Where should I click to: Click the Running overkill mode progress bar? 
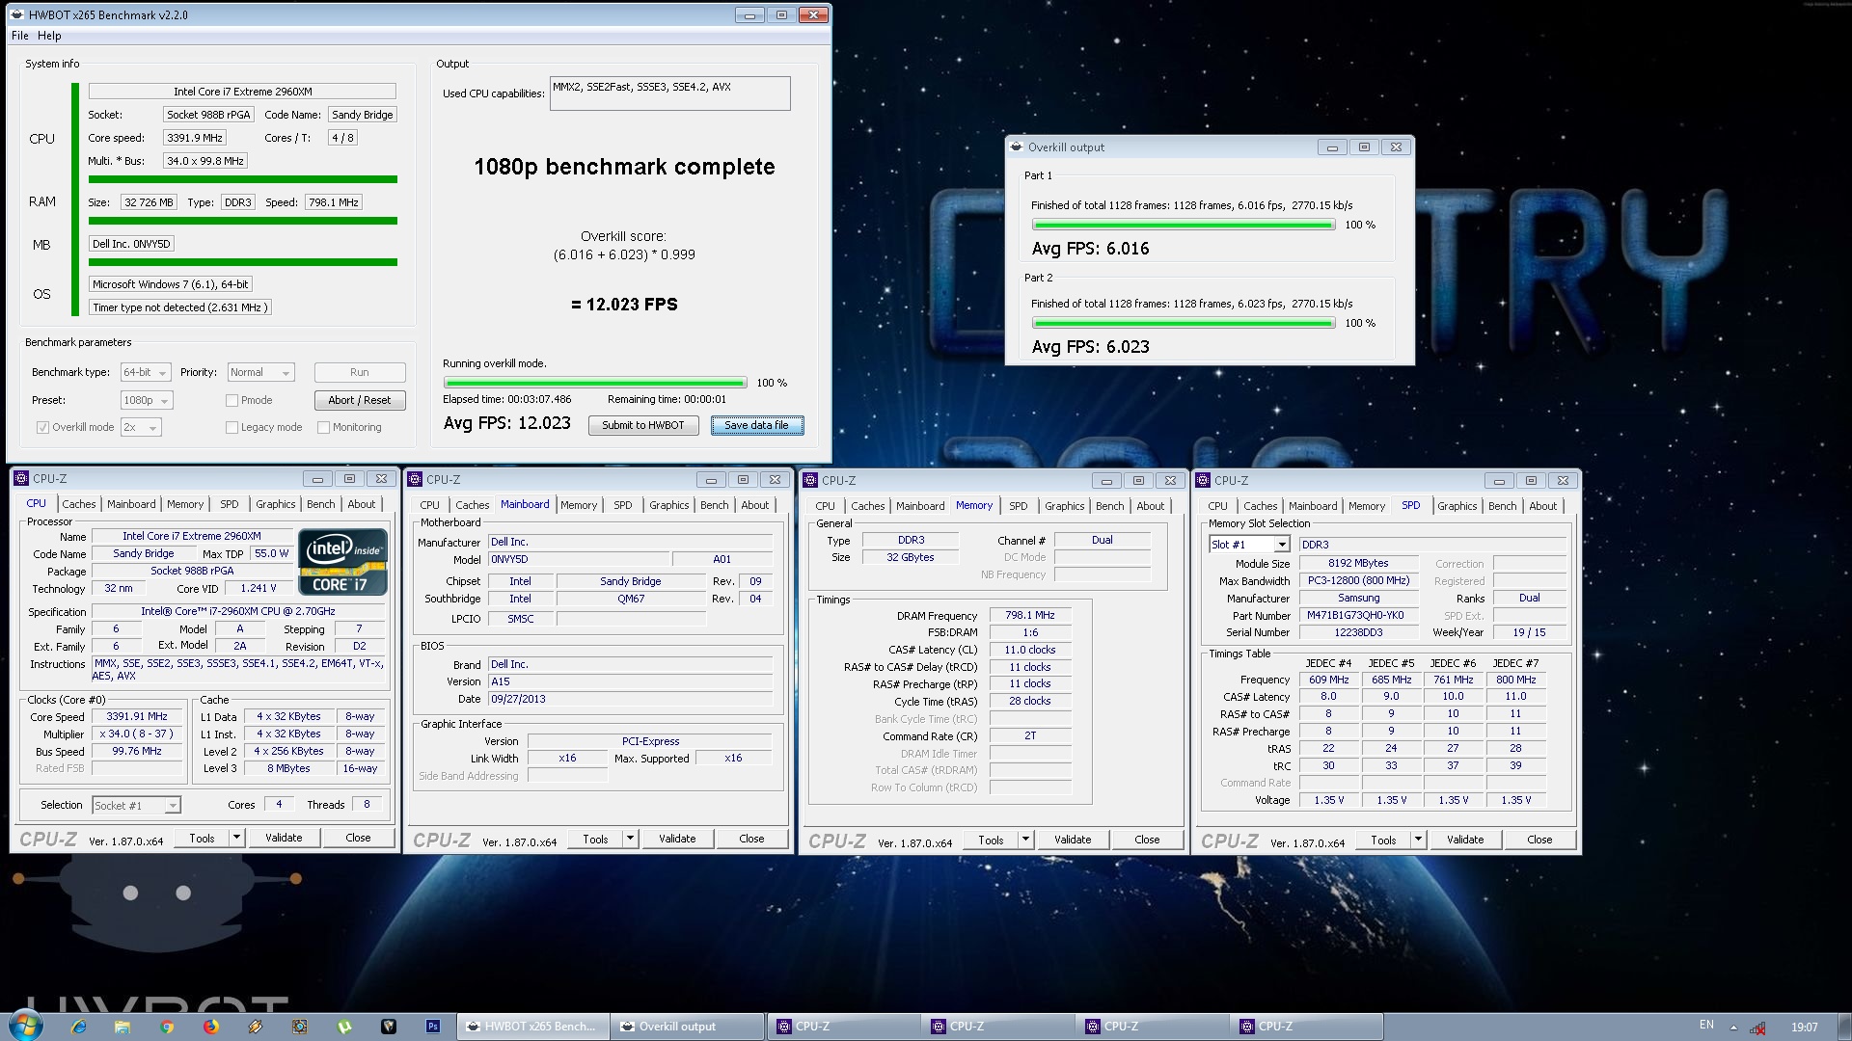[x=594, y=383]
